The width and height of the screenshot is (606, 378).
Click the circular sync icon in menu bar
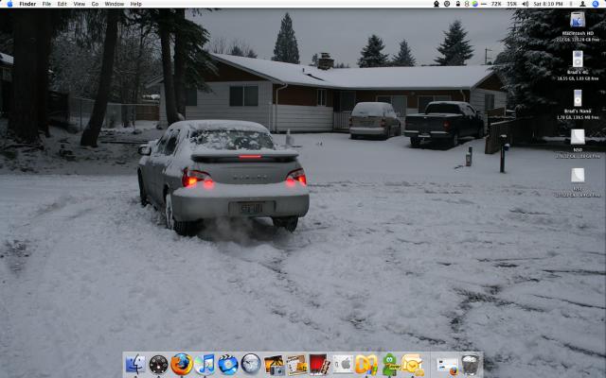(447, 4)
